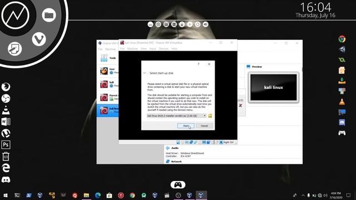
Task: Open Chrome on the taskbar
Action: click(x=132, y=195)
